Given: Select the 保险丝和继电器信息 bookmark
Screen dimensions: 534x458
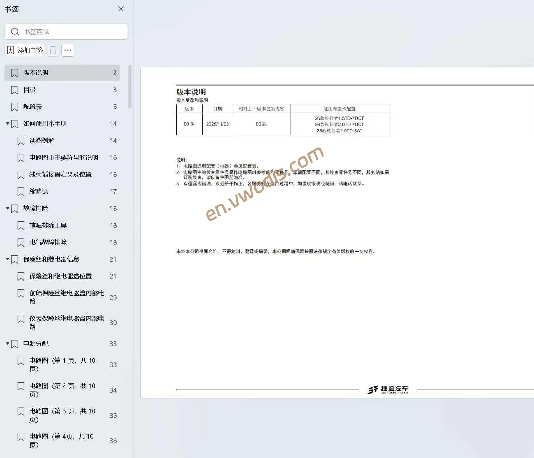Looking at the screenshot, I should 51,259.
